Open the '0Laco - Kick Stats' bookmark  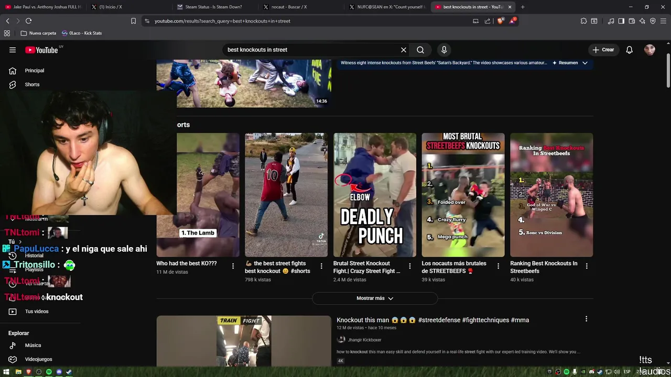(x=81, y=33)
